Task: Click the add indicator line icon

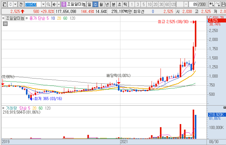Action: tap(217, 4)
